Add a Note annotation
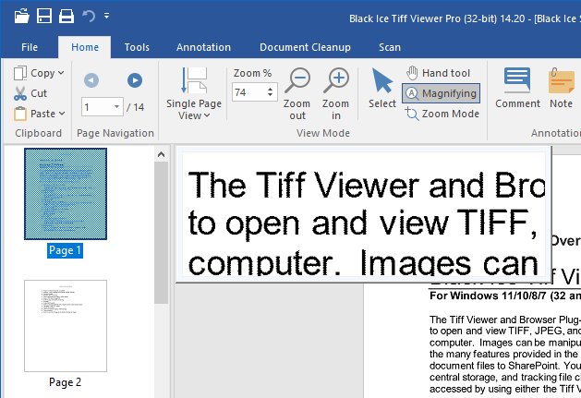The height and width of the screenshot is (398, 581). tap(561, 89)
